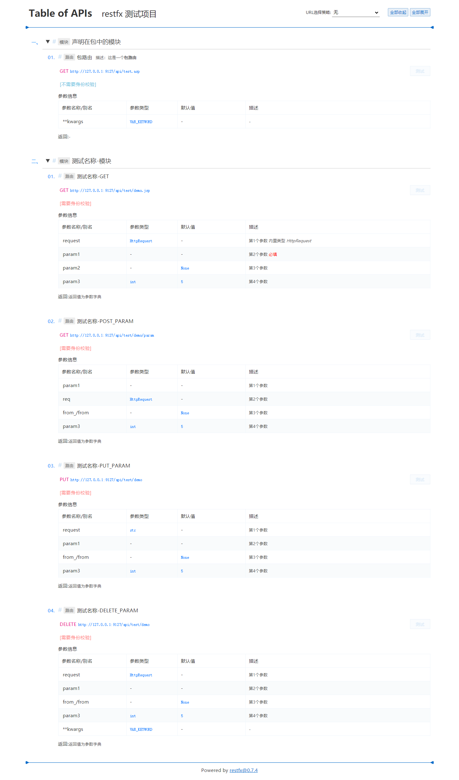Collapse the 声明在包中的模块 module section
Screen dimensions: 459x780
pyautogui.click(x=48, y=42)
